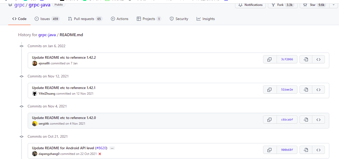
Task: Open commit 51bae2e
Action: [x=287, y=90]
